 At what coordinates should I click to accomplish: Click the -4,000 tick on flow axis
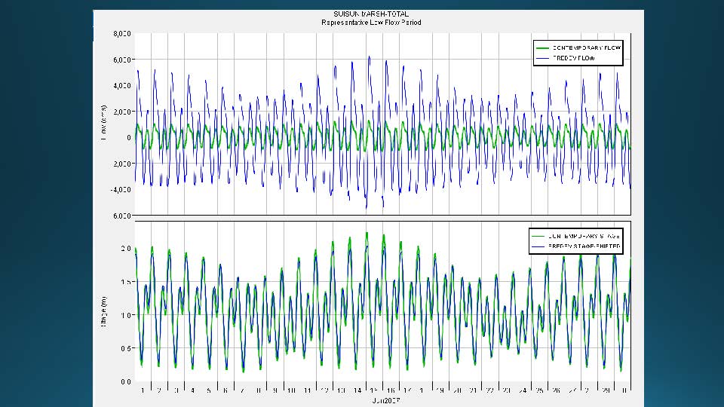pyautogui.click(x=121, y=190)
